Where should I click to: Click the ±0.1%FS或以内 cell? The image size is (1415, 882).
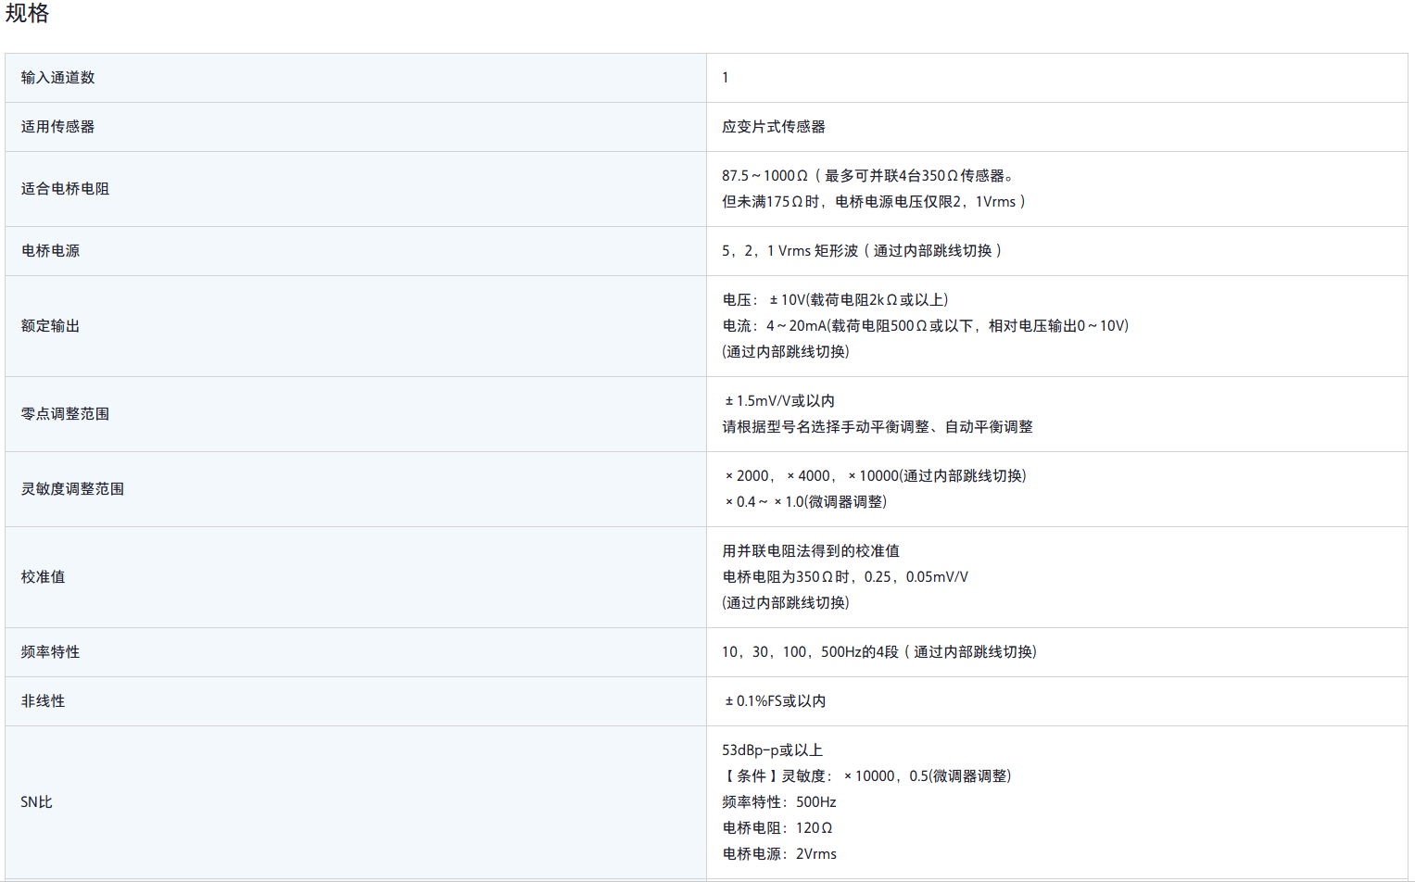[775, 701]
